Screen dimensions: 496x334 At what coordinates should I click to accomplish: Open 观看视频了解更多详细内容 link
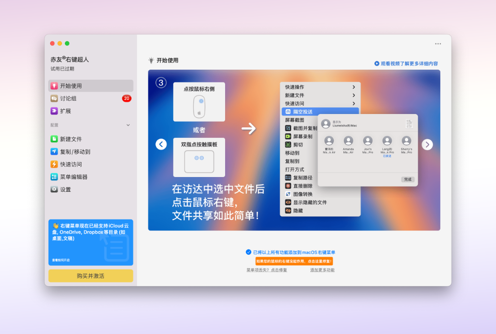[x=409, y=63]
